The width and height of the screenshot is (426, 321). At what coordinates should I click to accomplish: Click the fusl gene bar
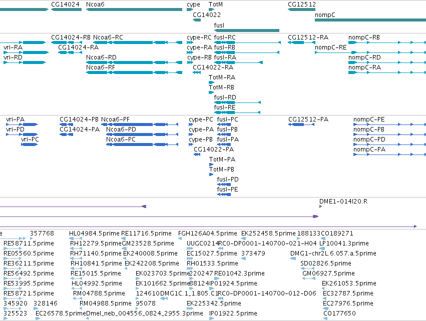(247, 30)
